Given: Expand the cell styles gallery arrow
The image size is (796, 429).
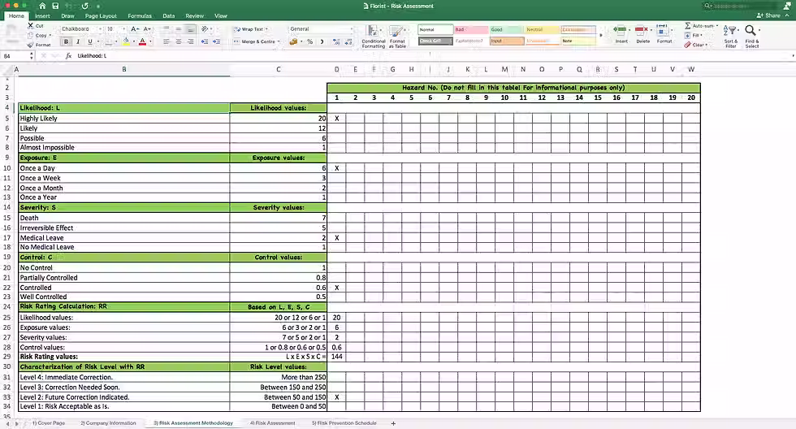Looking at the screenshot, I should tap(602, 36).
